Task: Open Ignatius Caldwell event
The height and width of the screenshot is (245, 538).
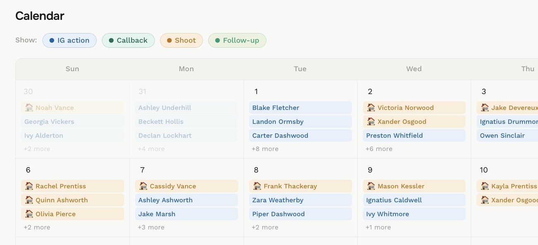Action: [x=414, y=200]
